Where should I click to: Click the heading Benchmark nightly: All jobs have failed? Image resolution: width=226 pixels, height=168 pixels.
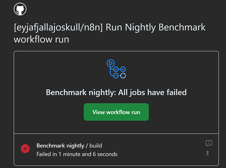[116, 92]
